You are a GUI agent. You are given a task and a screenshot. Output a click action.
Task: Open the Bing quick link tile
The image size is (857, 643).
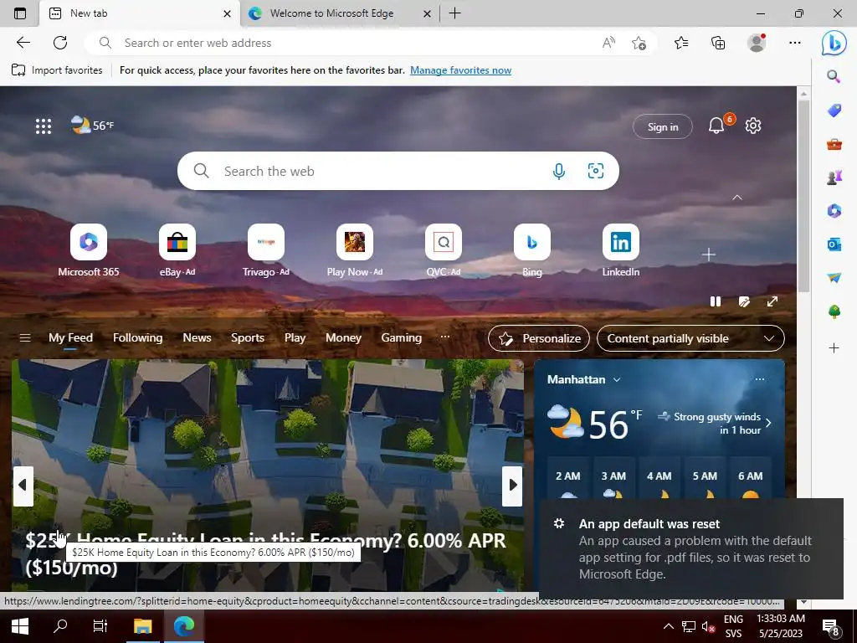pos(531,250)
